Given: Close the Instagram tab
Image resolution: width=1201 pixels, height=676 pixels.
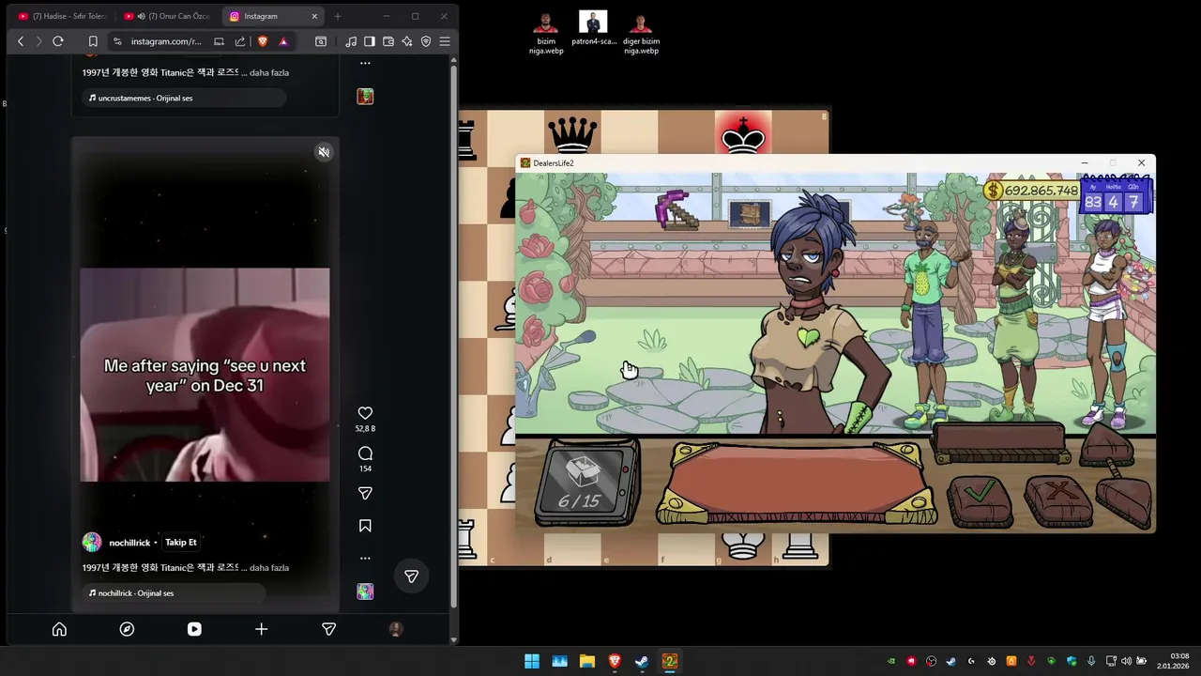Looking at the screenshot, I should [x=315, y=16].
